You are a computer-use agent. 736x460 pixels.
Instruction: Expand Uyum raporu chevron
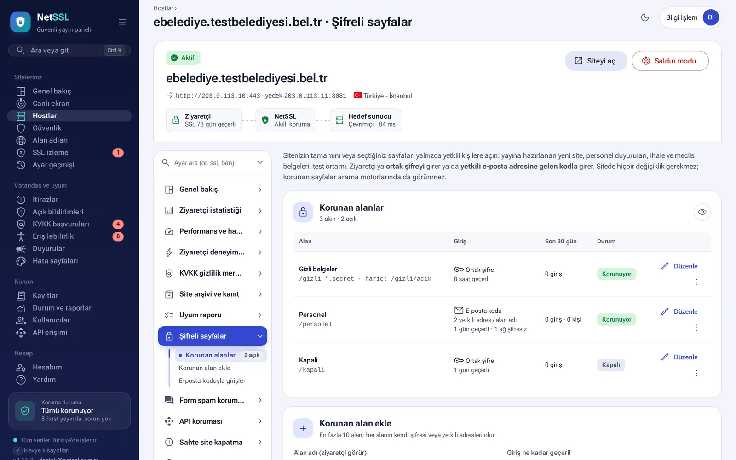(x=260, y=315)
